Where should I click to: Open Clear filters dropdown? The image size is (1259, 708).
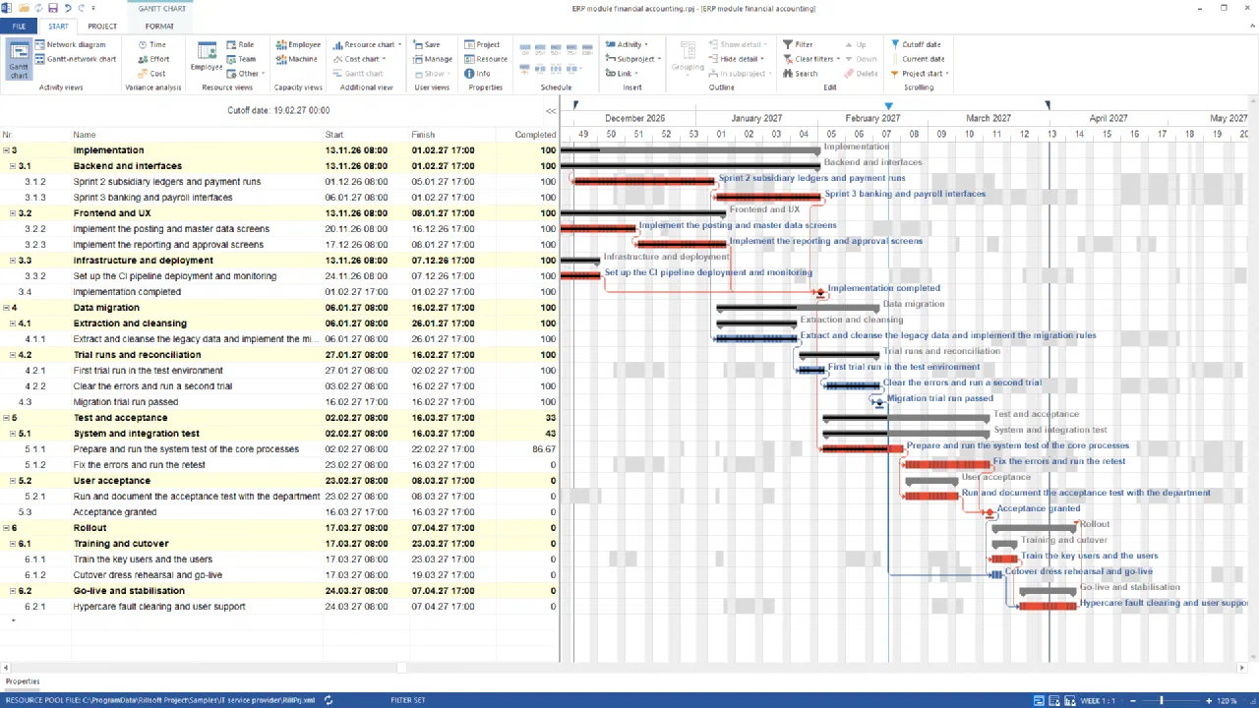(x=812, y=59)
